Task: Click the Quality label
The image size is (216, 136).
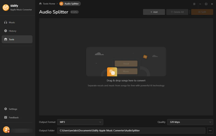Action: [161, 122]
